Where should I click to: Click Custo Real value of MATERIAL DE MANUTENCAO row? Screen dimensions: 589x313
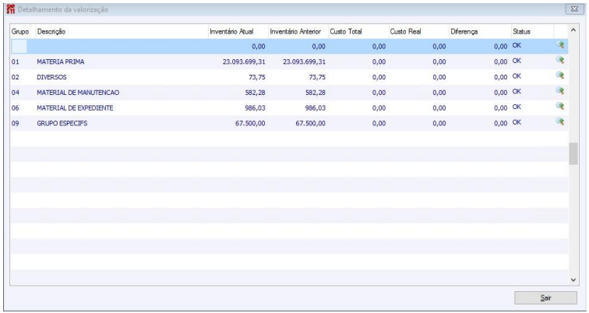coord(439,93)
